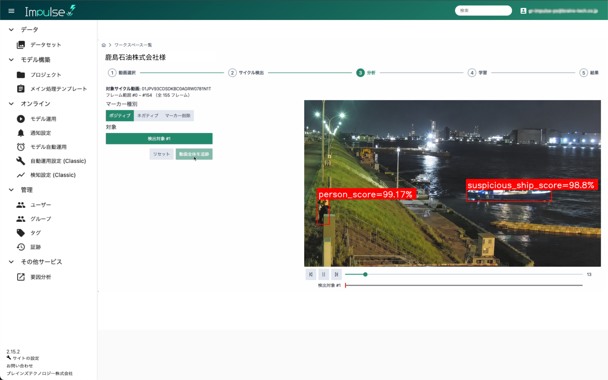Click the 検知設定 (Classic) trend-line icon
Screen dimensions: 608x380
(x=21, y=175)
